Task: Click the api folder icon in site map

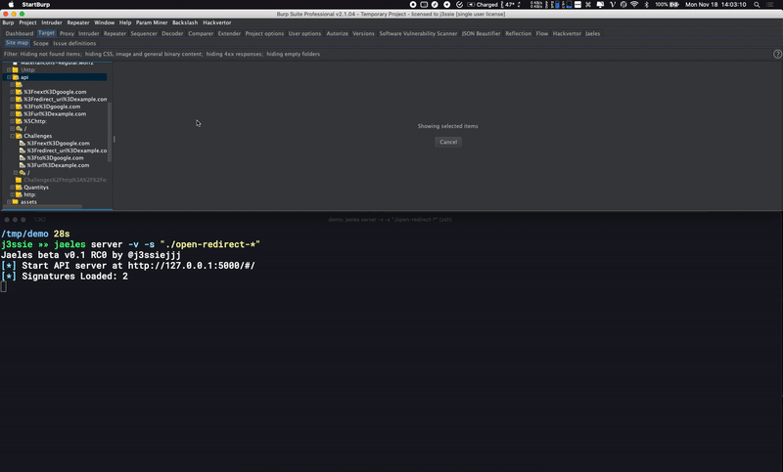Action: coord(16,77)
